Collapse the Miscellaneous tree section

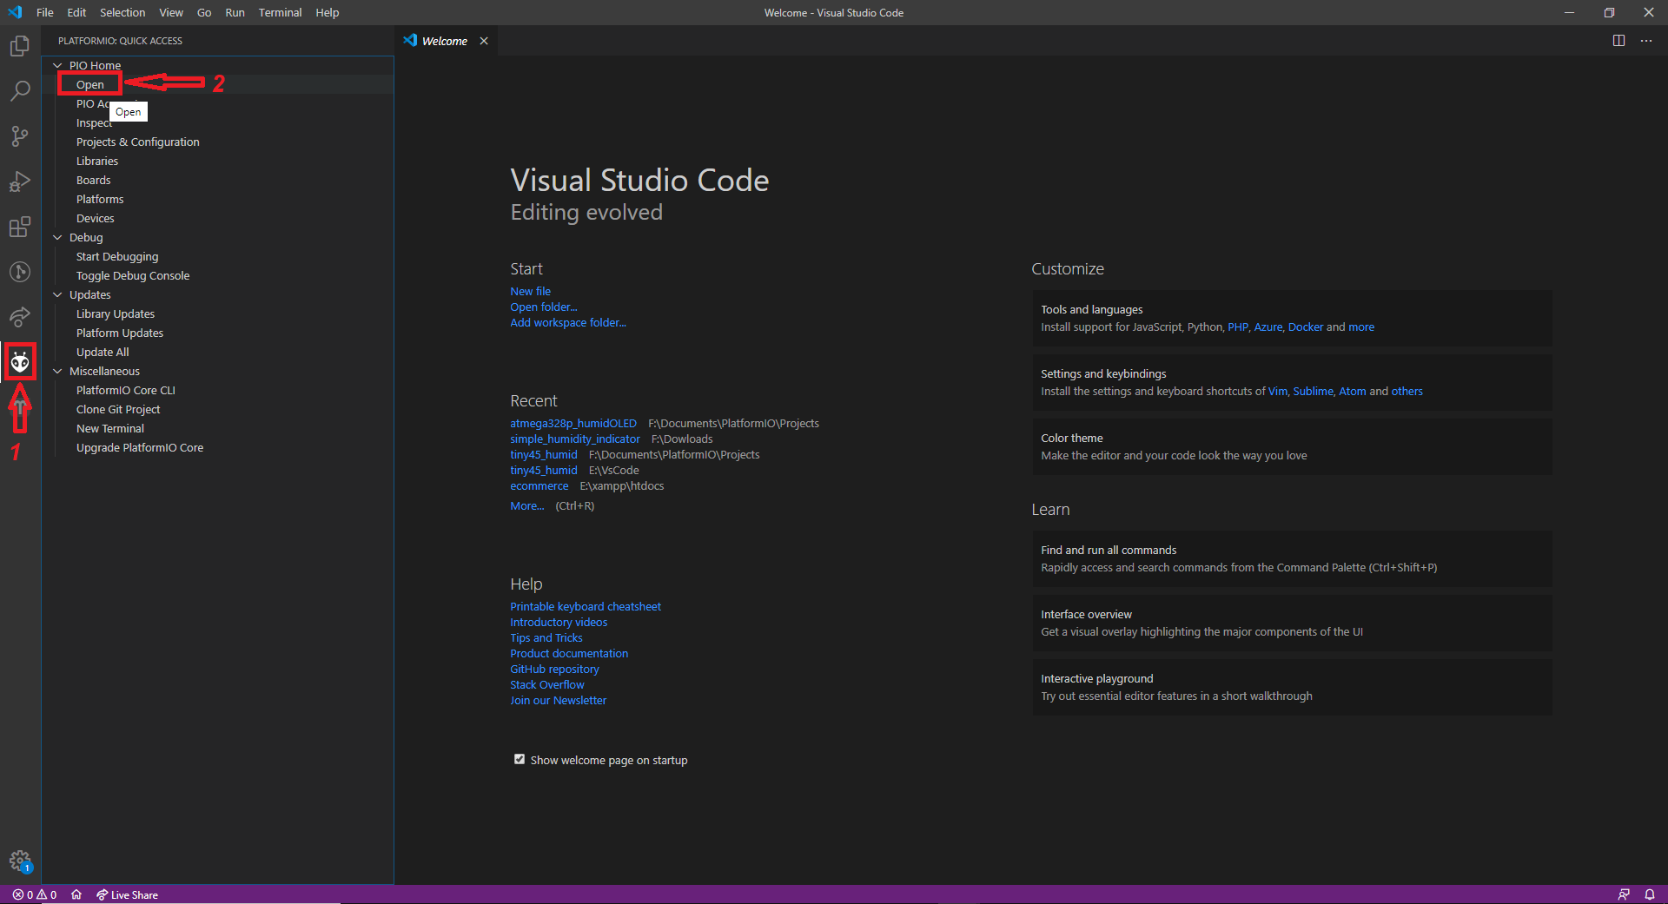58,372
